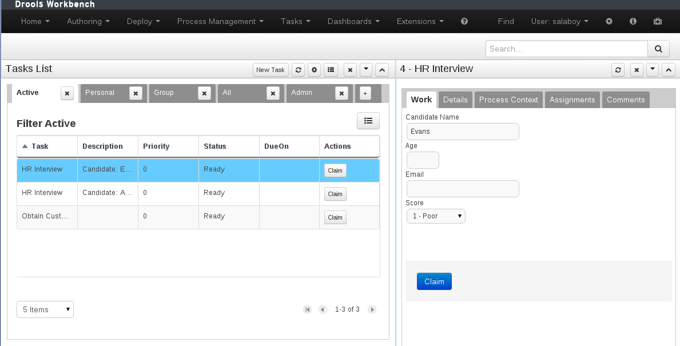Claim the HR Interview task for Candidate: E...
Screen dimensions: 680x346
click(335, 170)
